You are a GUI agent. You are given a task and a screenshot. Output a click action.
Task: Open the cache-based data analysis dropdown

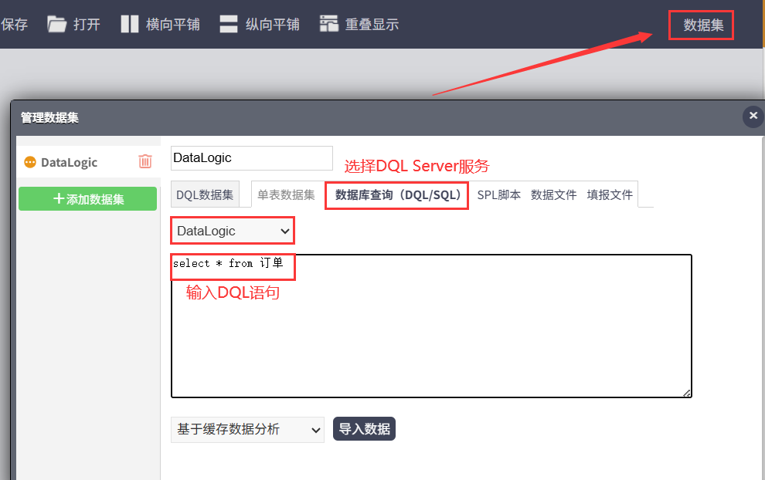click(x=247, y=429)
